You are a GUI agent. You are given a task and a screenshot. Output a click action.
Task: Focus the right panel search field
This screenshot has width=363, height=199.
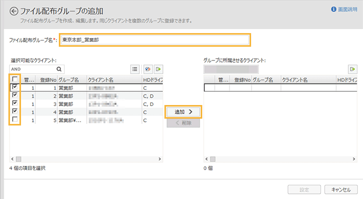[x=231, y=69]
